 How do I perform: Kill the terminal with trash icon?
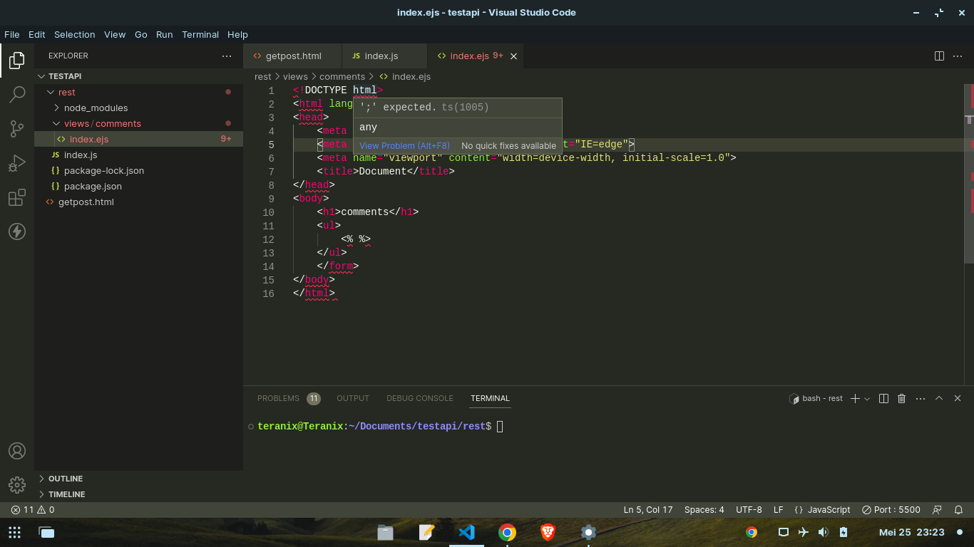[x=901, y=398]
